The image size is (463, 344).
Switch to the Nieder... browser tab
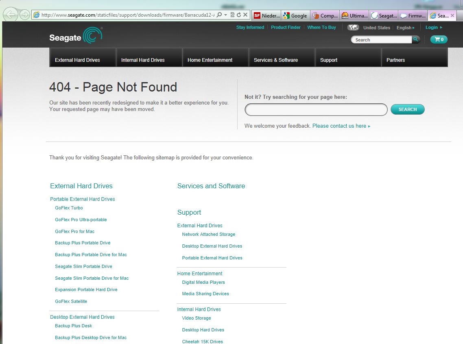click(x=266, y=15)
